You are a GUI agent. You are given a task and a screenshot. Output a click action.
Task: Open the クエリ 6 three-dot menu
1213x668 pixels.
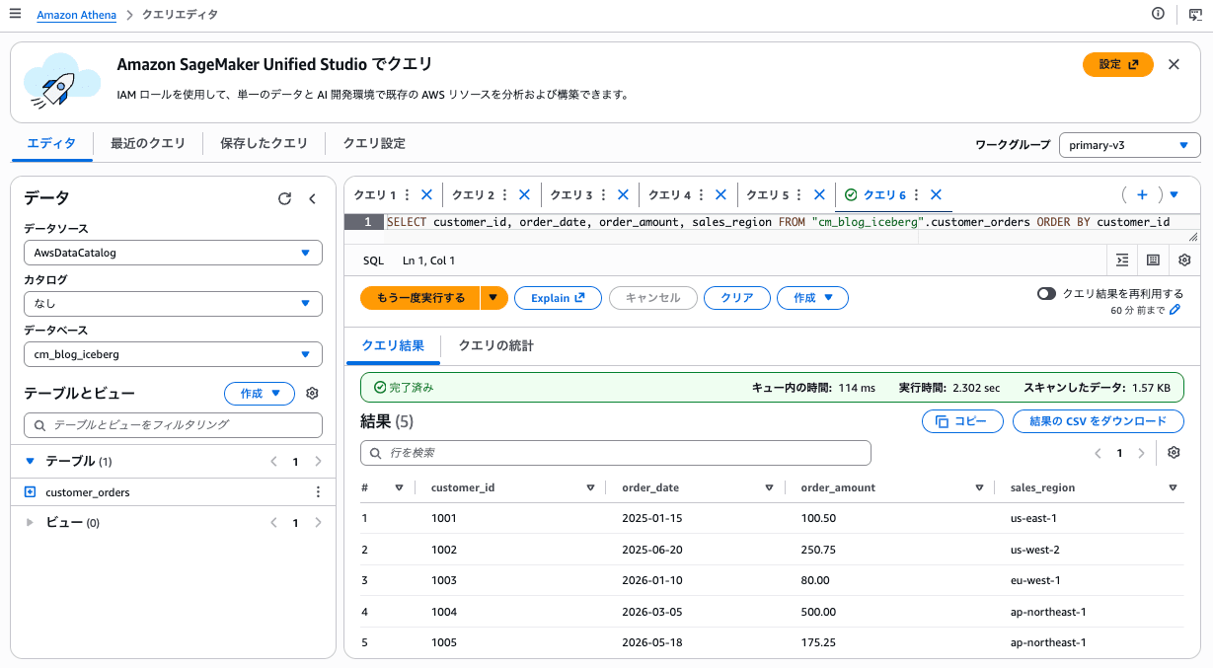coord(917,195)
